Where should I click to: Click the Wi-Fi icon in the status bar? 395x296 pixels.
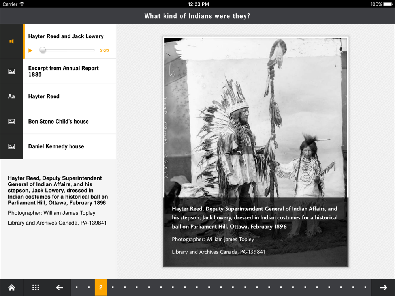pyautogui.click(x=22, y=4)
